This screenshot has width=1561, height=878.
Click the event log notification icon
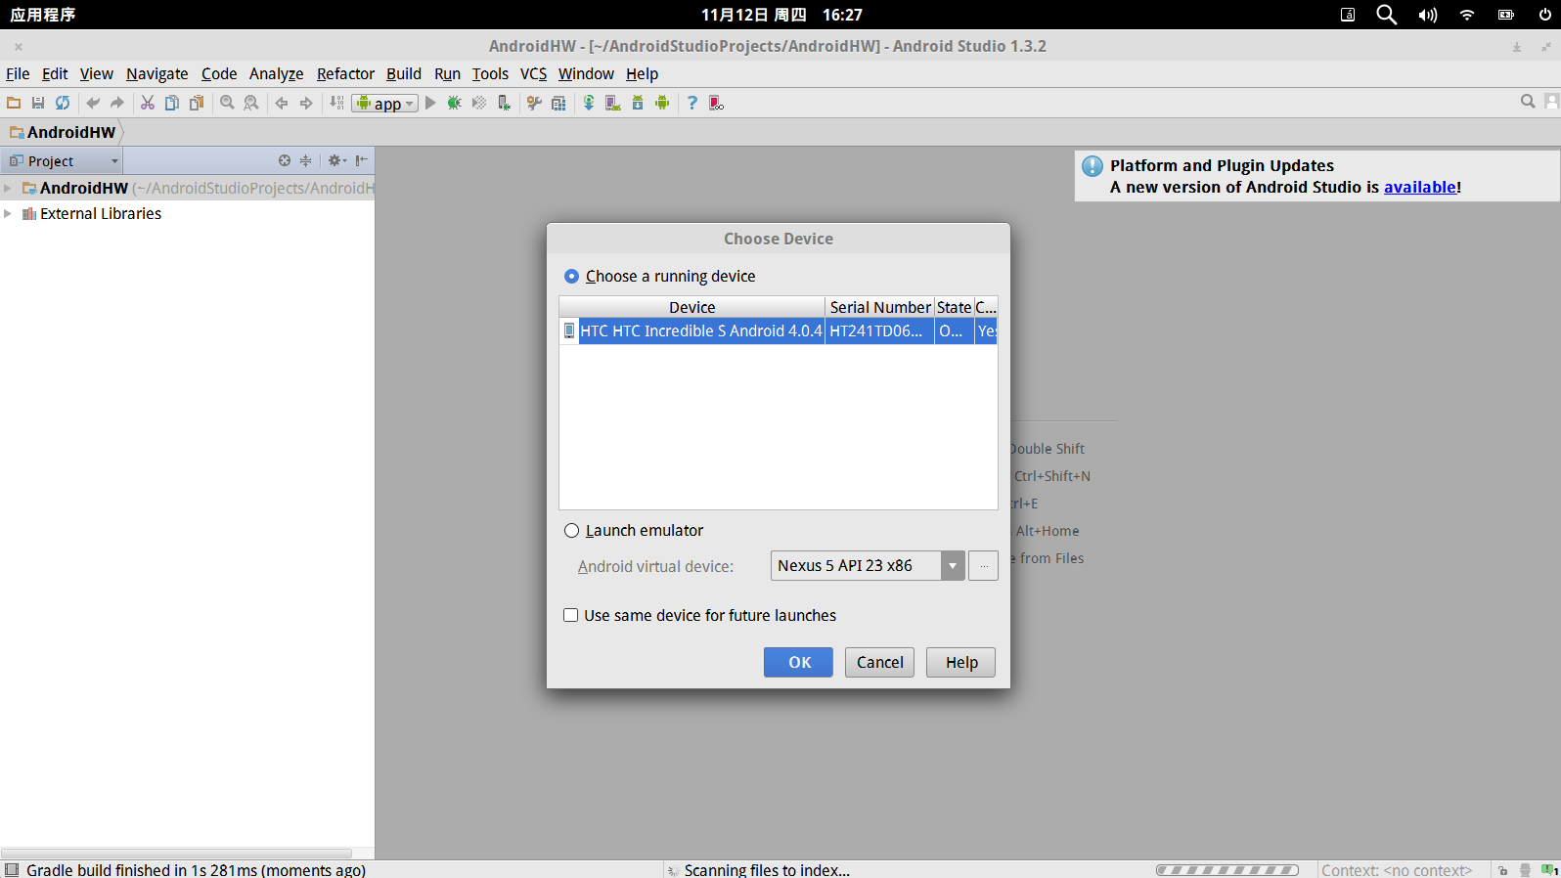click(x=1551, y=870)
